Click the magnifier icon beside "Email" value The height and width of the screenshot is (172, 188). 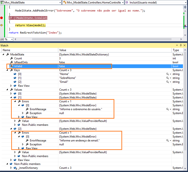tap(168, 82)
